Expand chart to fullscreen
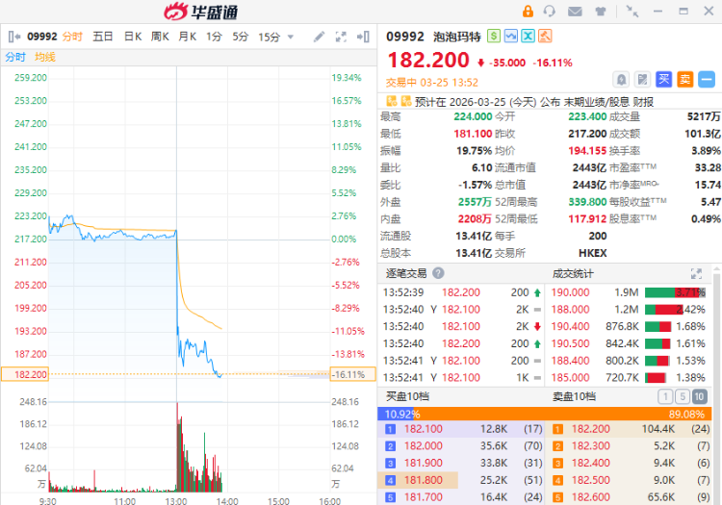Screen dimensions: 722x505 [x=341, y=37]
